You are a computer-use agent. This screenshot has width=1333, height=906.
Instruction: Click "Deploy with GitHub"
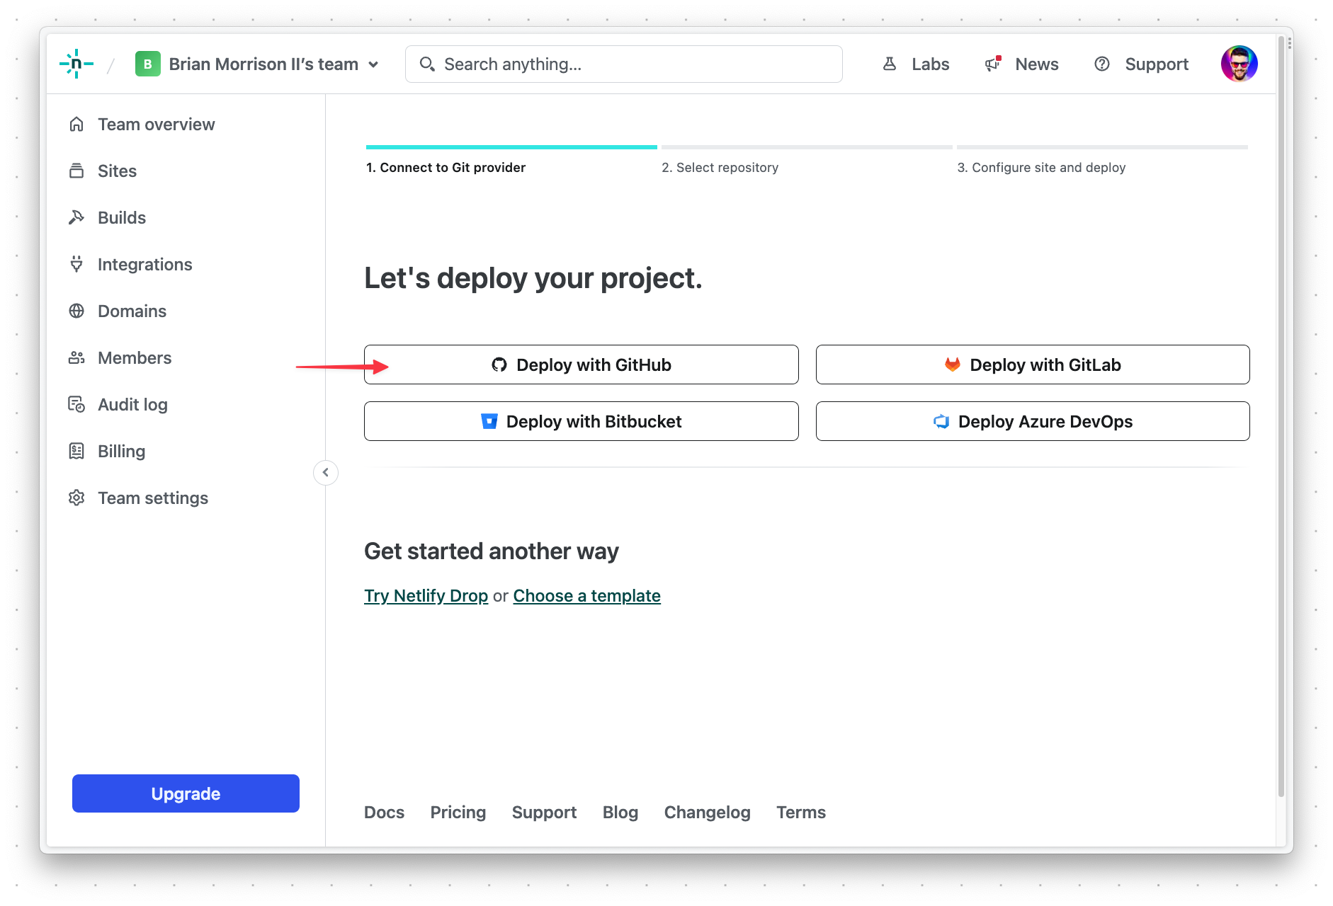click(581, 365)
